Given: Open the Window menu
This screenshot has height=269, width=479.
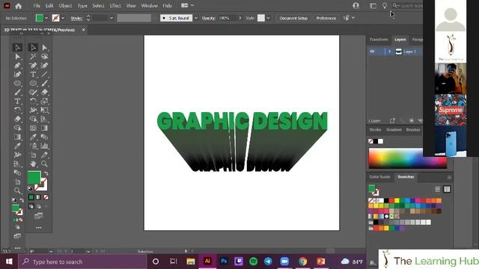Looking at the screenshot, I should [150, 6].
